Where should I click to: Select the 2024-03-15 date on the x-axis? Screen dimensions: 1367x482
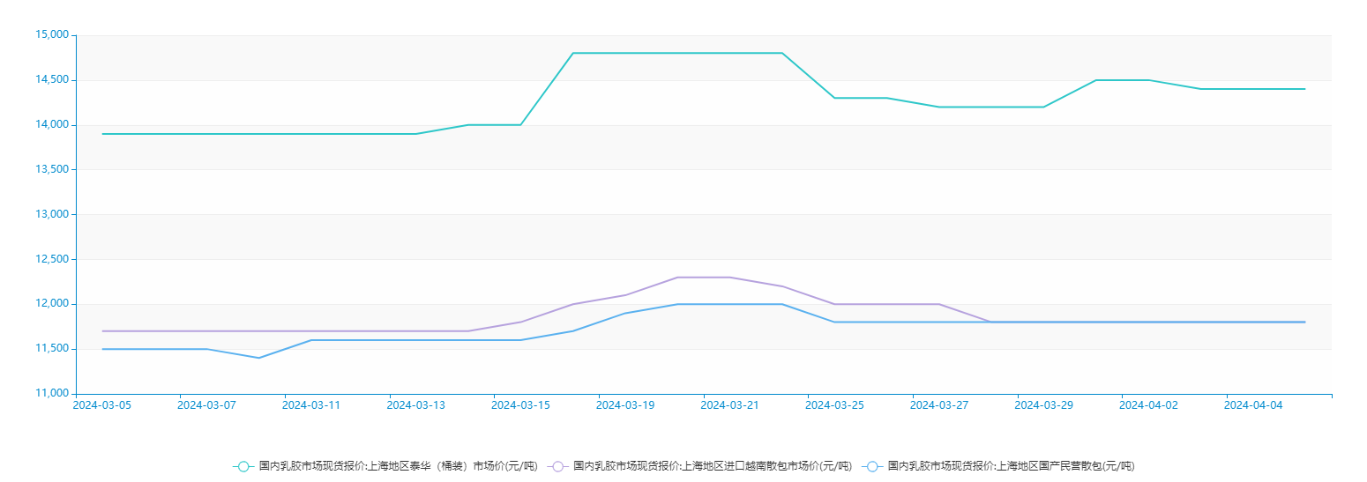click(520, 405)
